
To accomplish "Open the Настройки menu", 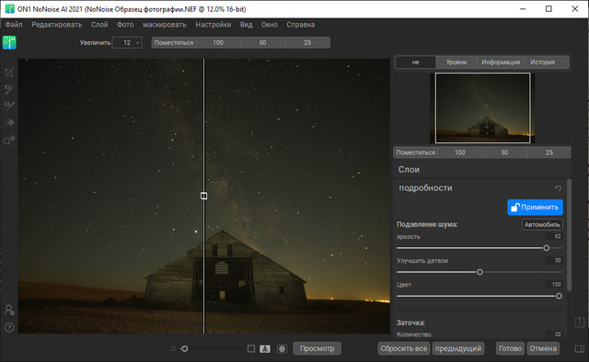I will point(213,25).
